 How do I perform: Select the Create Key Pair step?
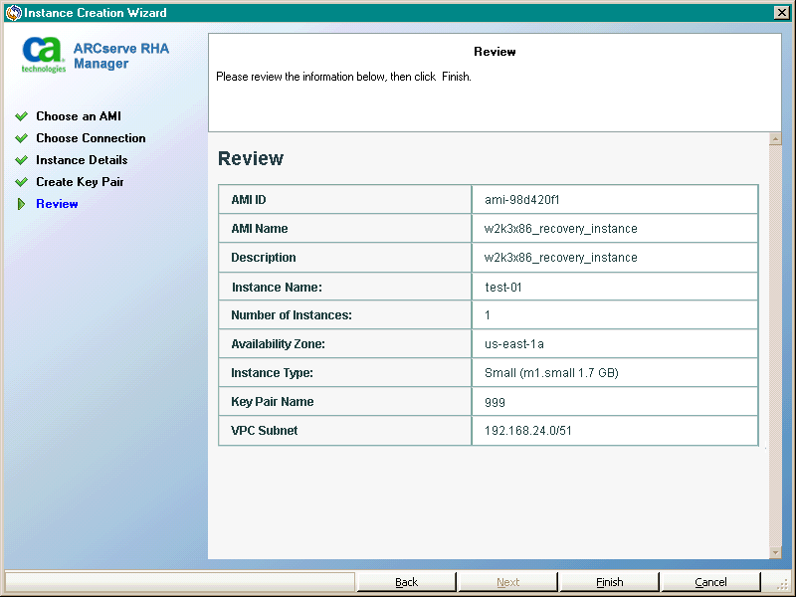[82, 182]
